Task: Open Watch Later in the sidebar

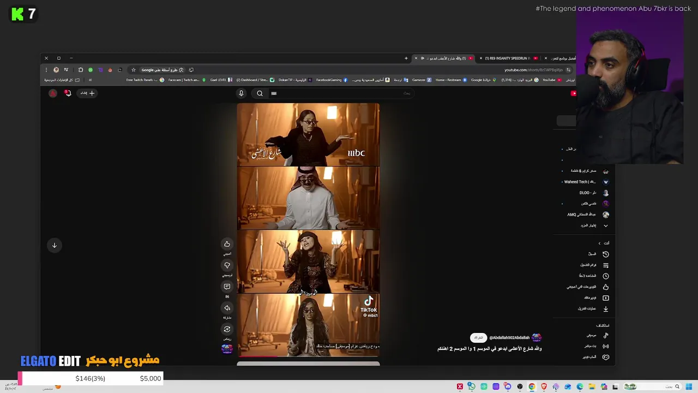Action: (594, 276)
